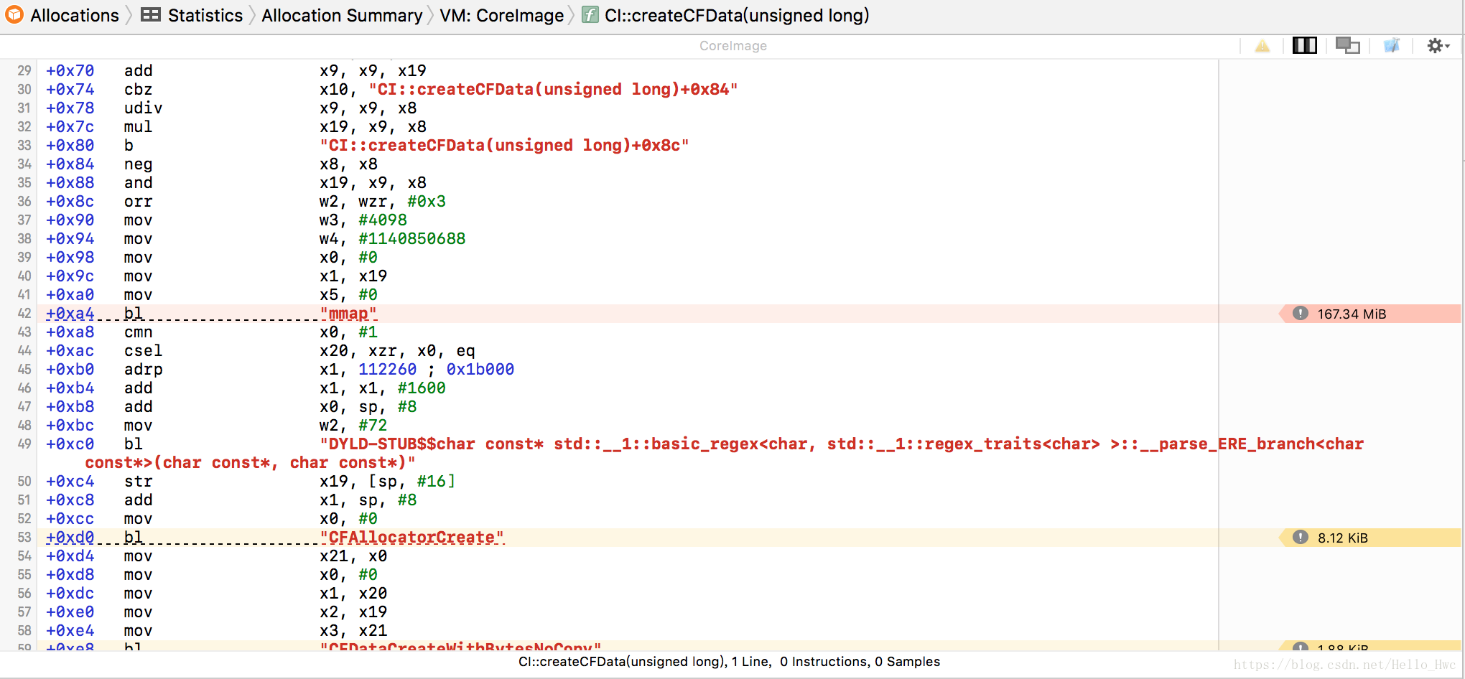Click the "CFAllocatorCreate" call target
This screenshot has width=1465, height=679.
411,538
